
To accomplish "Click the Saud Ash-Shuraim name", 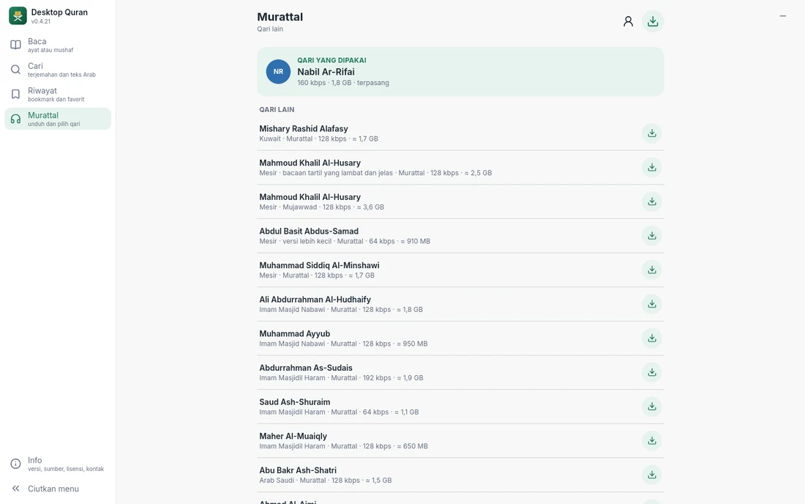I will point(295,402).
